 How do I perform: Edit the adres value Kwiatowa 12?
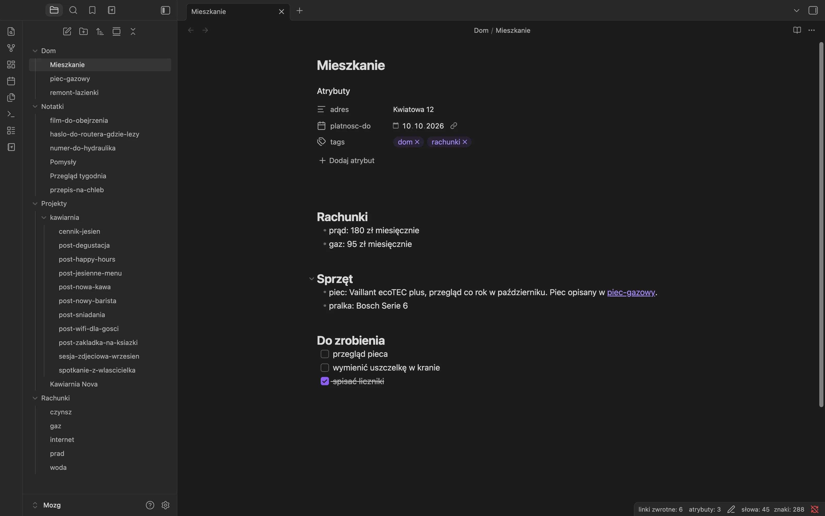coord(413,110)
